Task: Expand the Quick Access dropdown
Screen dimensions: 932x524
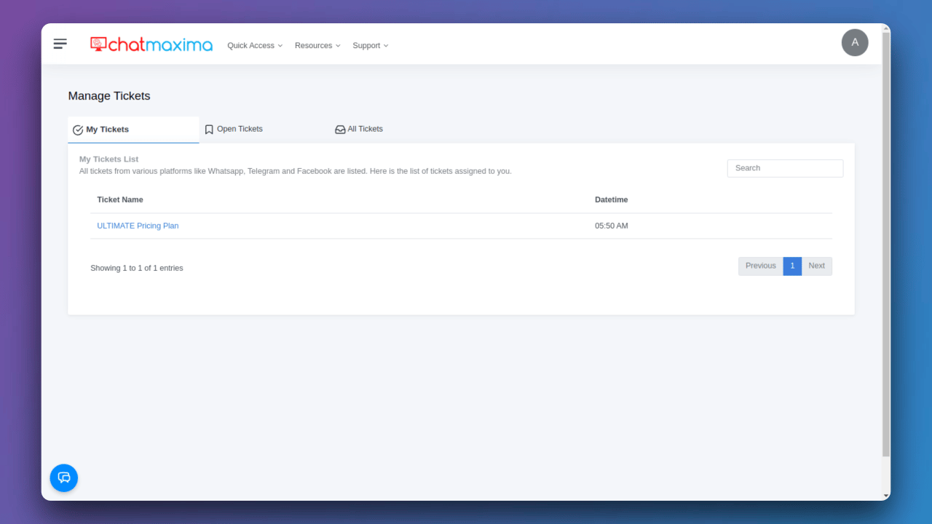Action: (255, 45)
